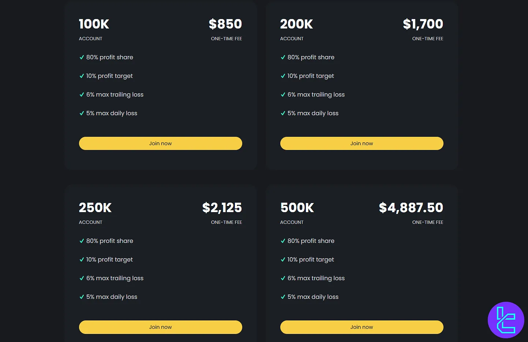Click the 100K account title

pos(94,24)
